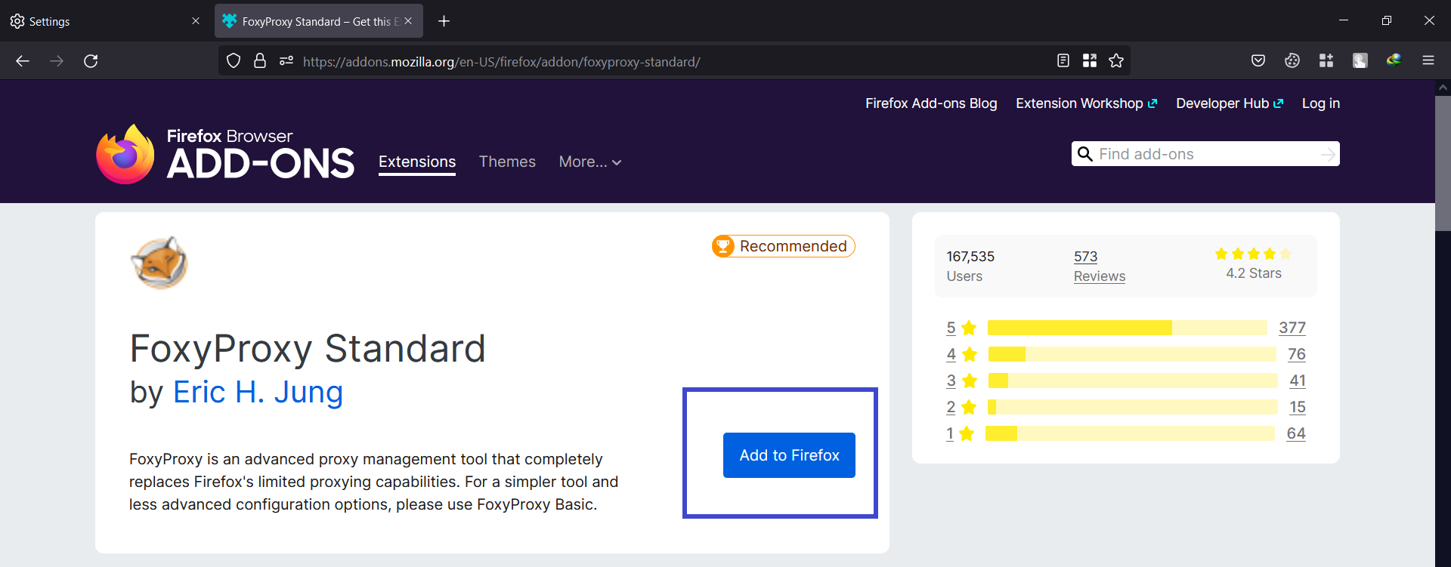Click the QR grid icon in address bar
Viewport: 1451px width, 567px height.
pyautogui.click(x=1090, y=61)
